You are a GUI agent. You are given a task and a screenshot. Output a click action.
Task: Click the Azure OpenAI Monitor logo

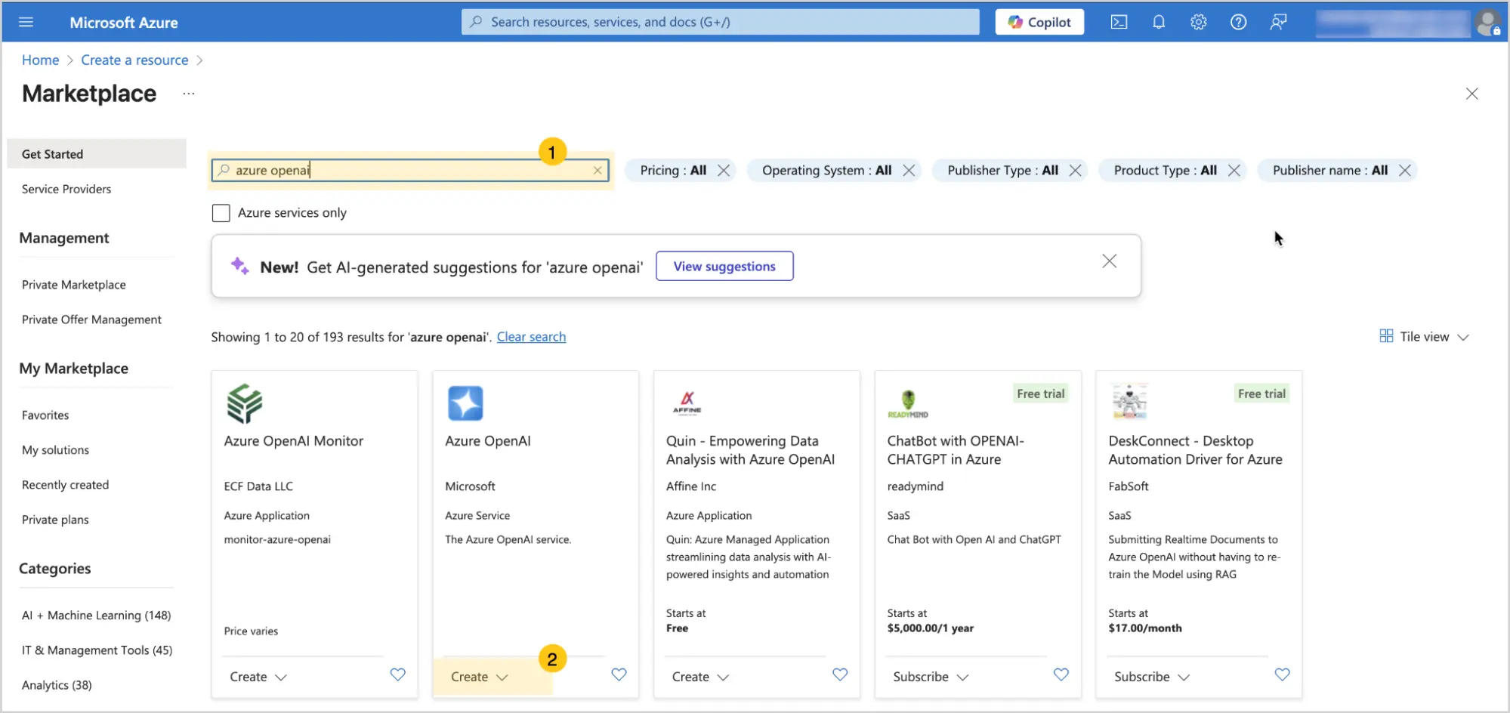click(x=244, y=403)
